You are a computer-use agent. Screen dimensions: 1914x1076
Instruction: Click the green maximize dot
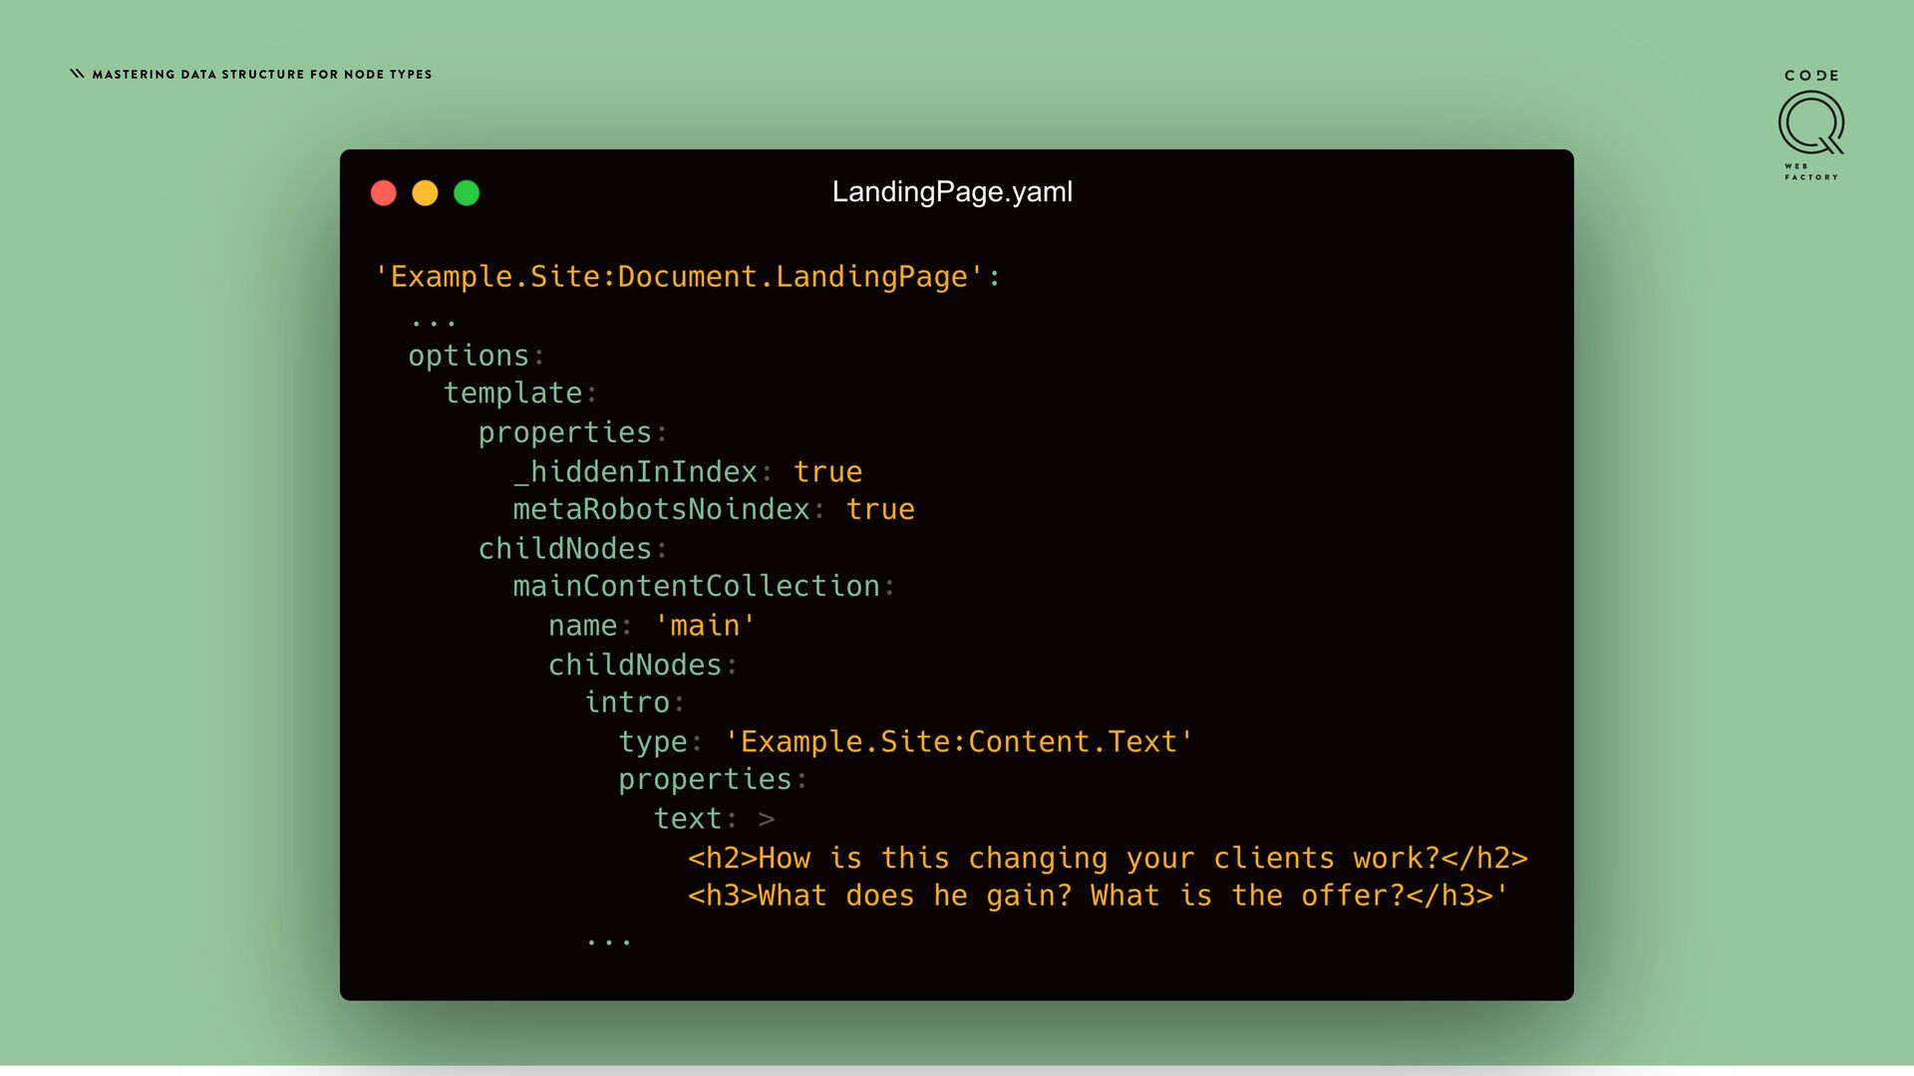point(467,193)
